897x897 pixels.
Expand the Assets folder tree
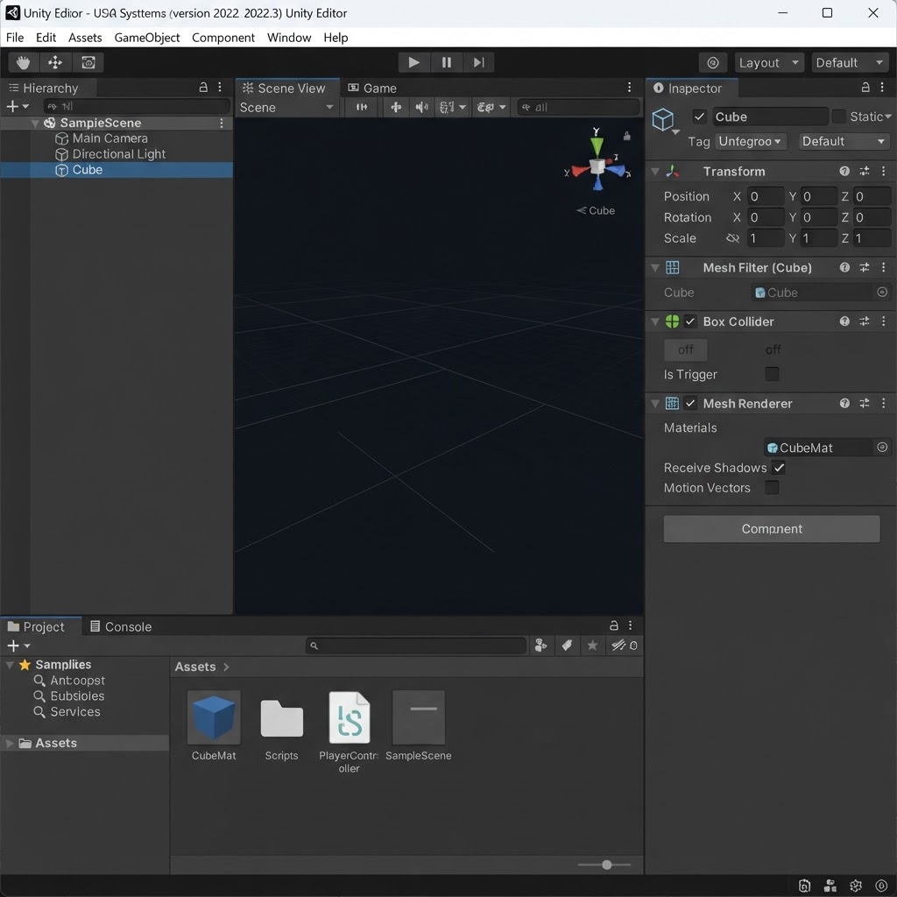point(10,743)
